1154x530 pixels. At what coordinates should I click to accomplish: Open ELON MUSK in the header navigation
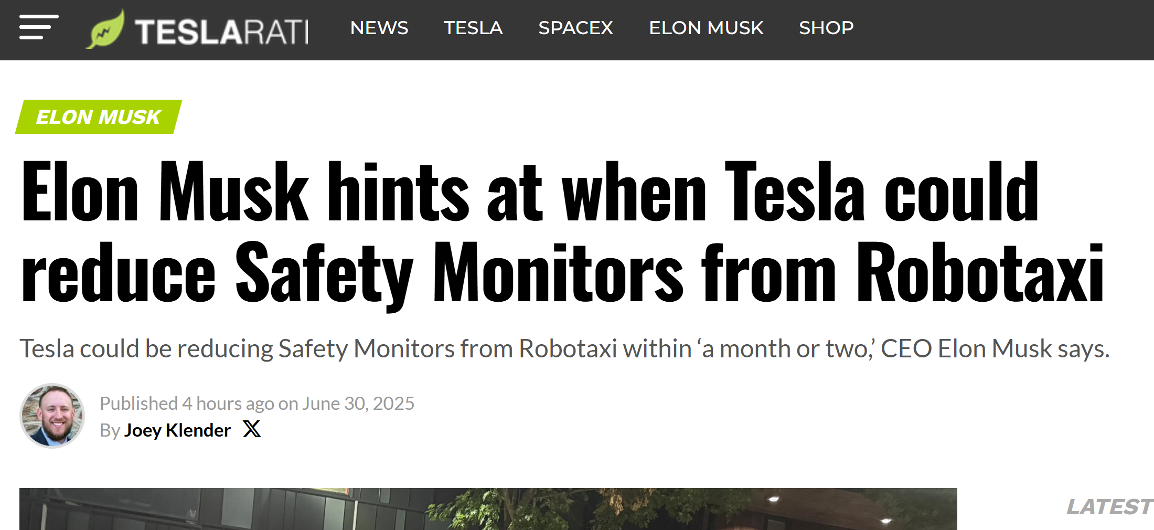[706, 28]
